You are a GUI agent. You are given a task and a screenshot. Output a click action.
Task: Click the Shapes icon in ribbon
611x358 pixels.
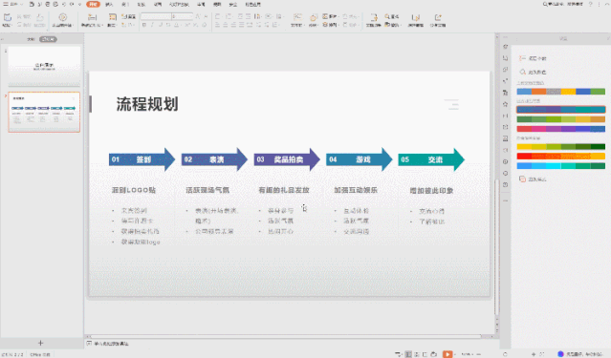(x=314, y=17)
